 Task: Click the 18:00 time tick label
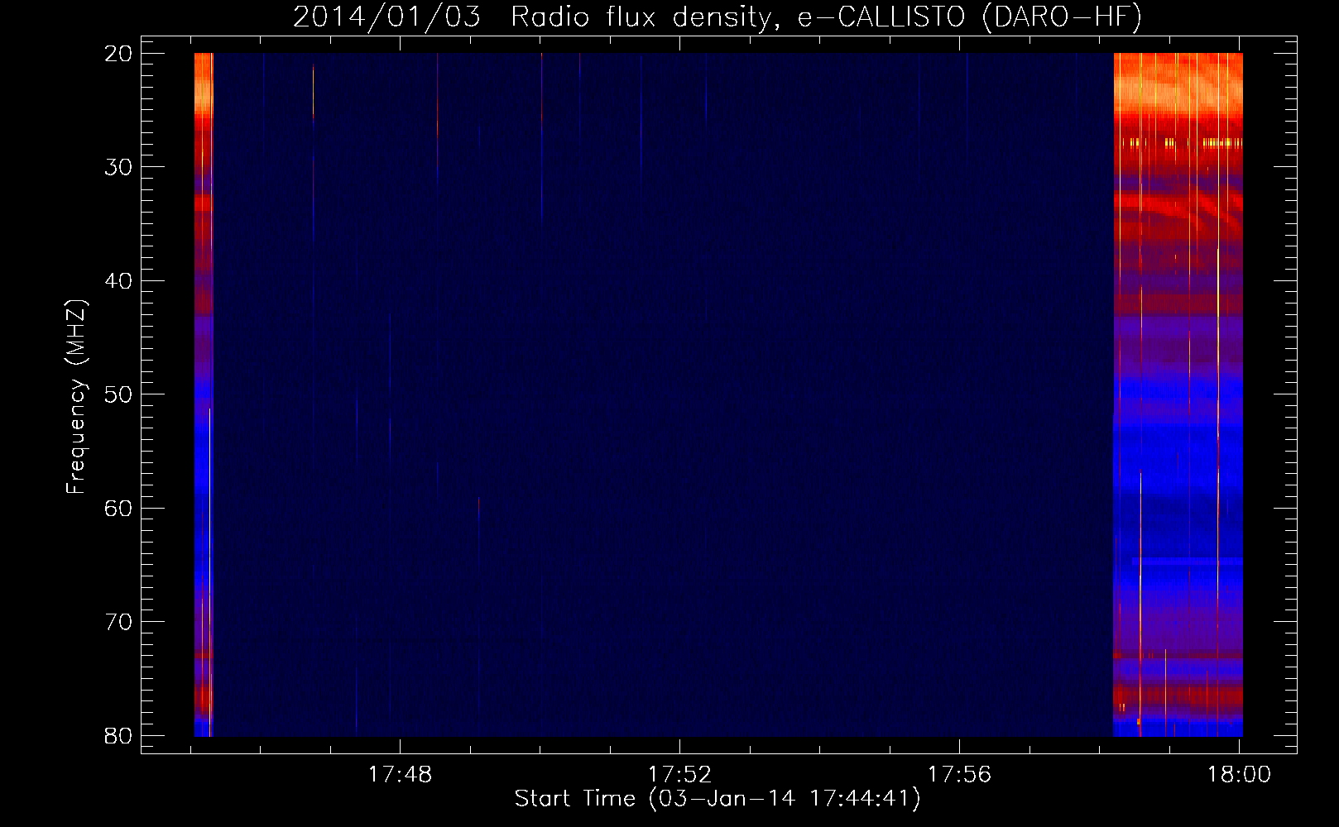coord(1239,775)
